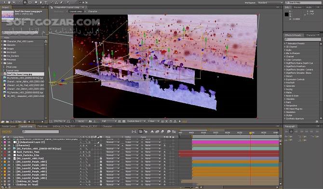
Task: Select the Puppet Pin tool
Action: (68, 2)
